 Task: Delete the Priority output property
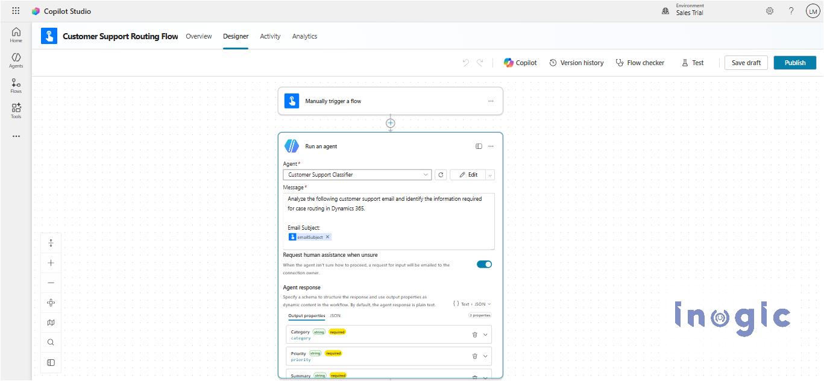tap(474, 356)
